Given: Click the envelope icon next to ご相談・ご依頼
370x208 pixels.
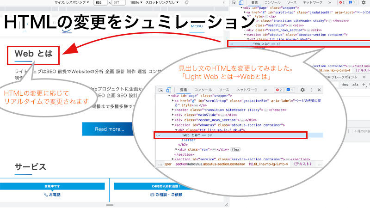Looking at the screenshot, I should pyautogui.click(x=153, y=195).
